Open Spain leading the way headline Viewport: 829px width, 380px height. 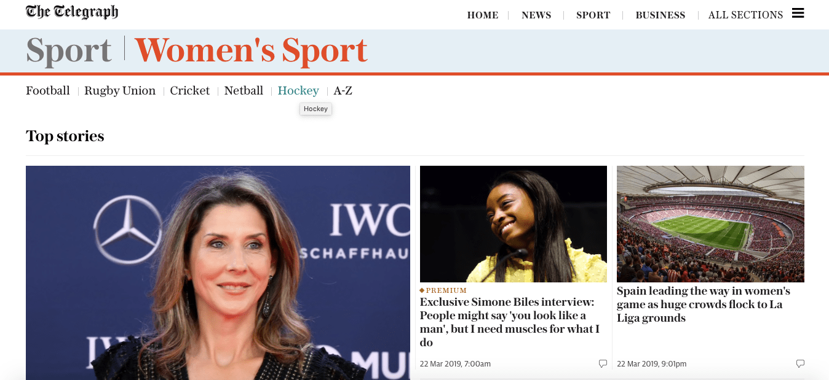pos(704,304)
